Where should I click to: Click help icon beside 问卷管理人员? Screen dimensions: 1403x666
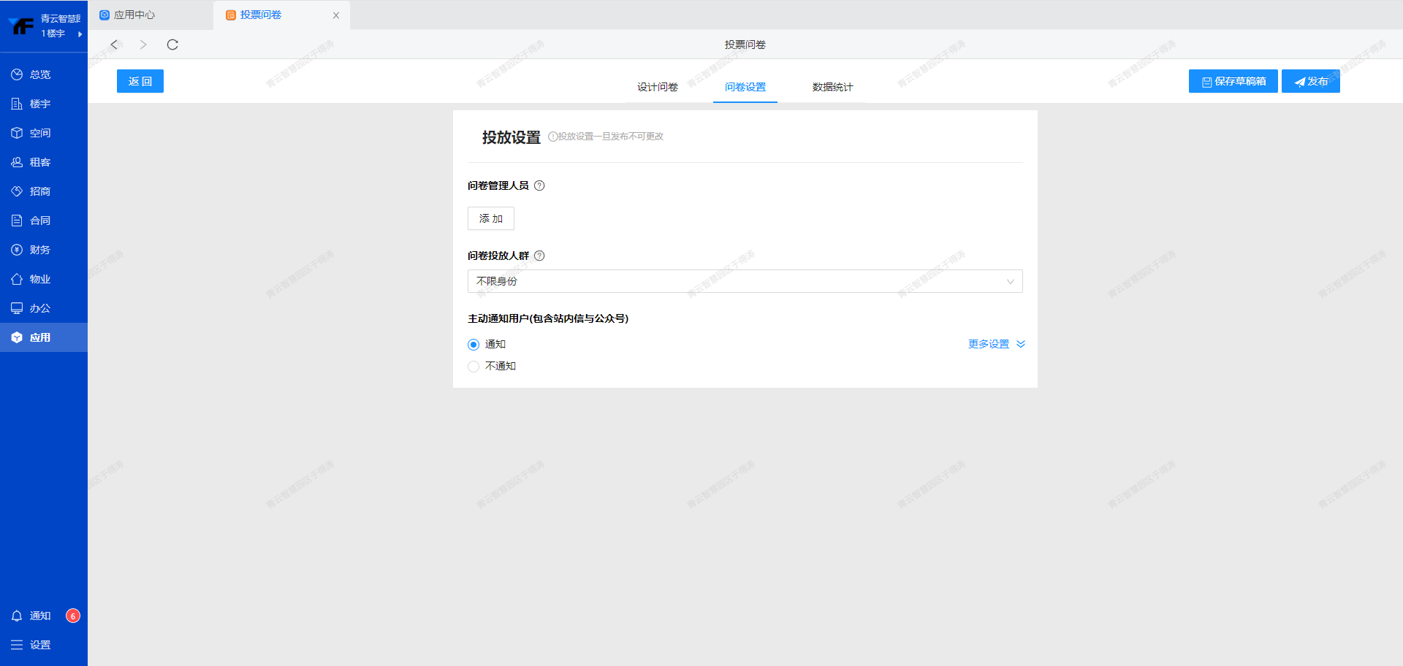click(x=539, y=185)
